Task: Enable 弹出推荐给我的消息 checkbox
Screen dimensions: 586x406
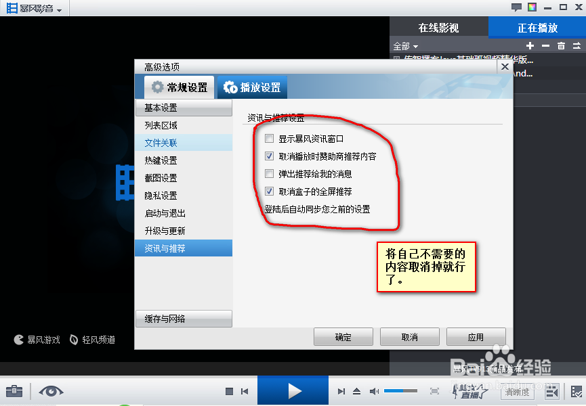Action: click(269, 174)
